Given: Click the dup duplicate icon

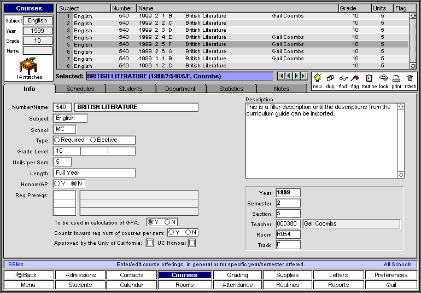Looking at the screenshot, I should point(330,78).
